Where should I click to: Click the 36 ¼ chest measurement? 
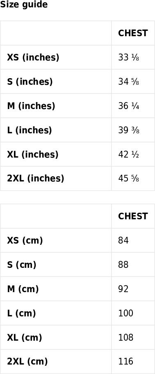128,106
